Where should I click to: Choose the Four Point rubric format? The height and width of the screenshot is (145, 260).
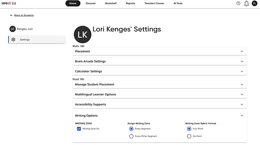(189, 129)
